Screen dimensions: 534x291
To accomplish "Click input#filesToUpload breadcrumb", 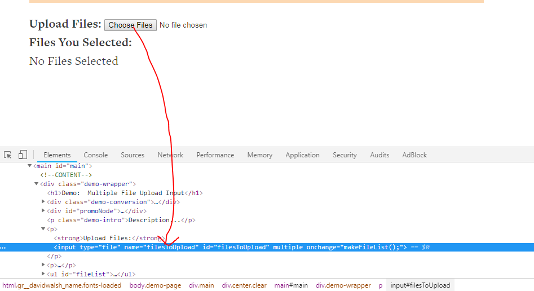I will coord(420,285).
